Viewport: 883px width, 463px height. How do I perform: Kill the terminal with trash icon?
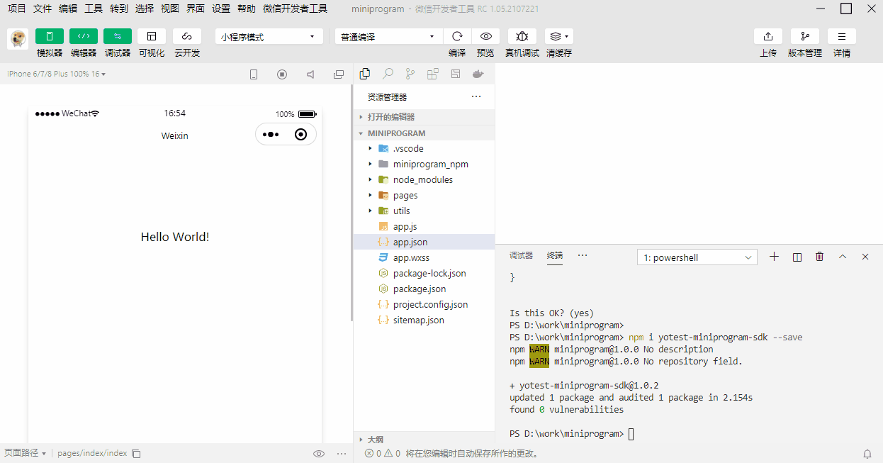click(x=820, y=257)
